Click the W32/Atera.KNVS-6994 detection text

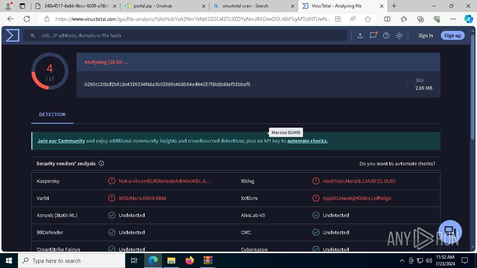pos(142,198)
